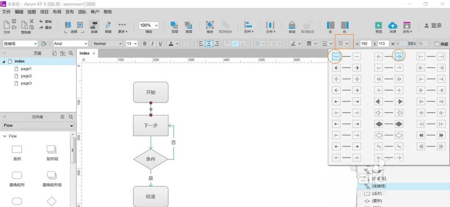Click the 撤销 undo button

[x=45, y=22]
